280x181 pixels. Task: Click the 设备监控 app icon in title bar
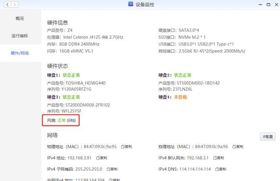[131, 4]
